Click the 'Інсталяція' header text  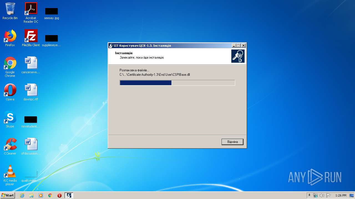click(124, 53)
